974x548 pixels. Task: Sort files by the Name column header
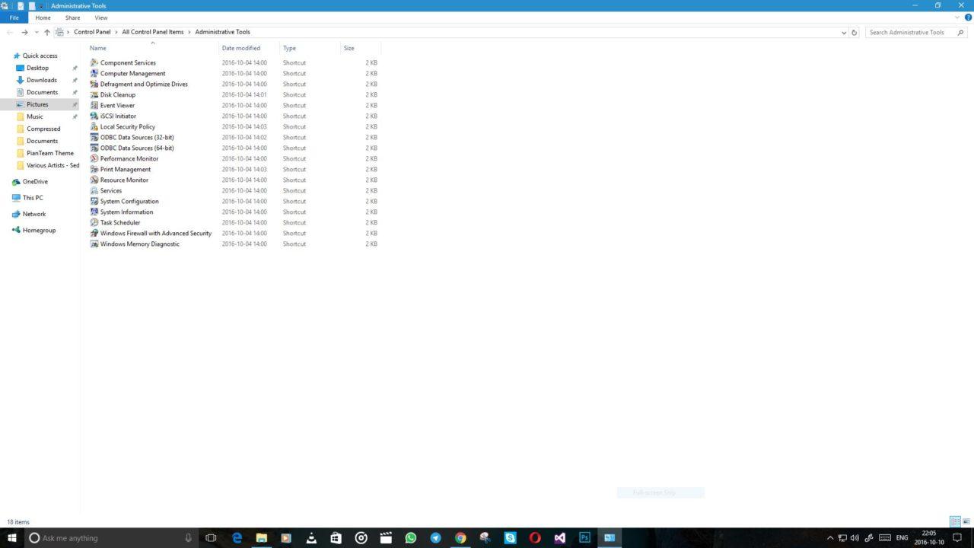153,48
